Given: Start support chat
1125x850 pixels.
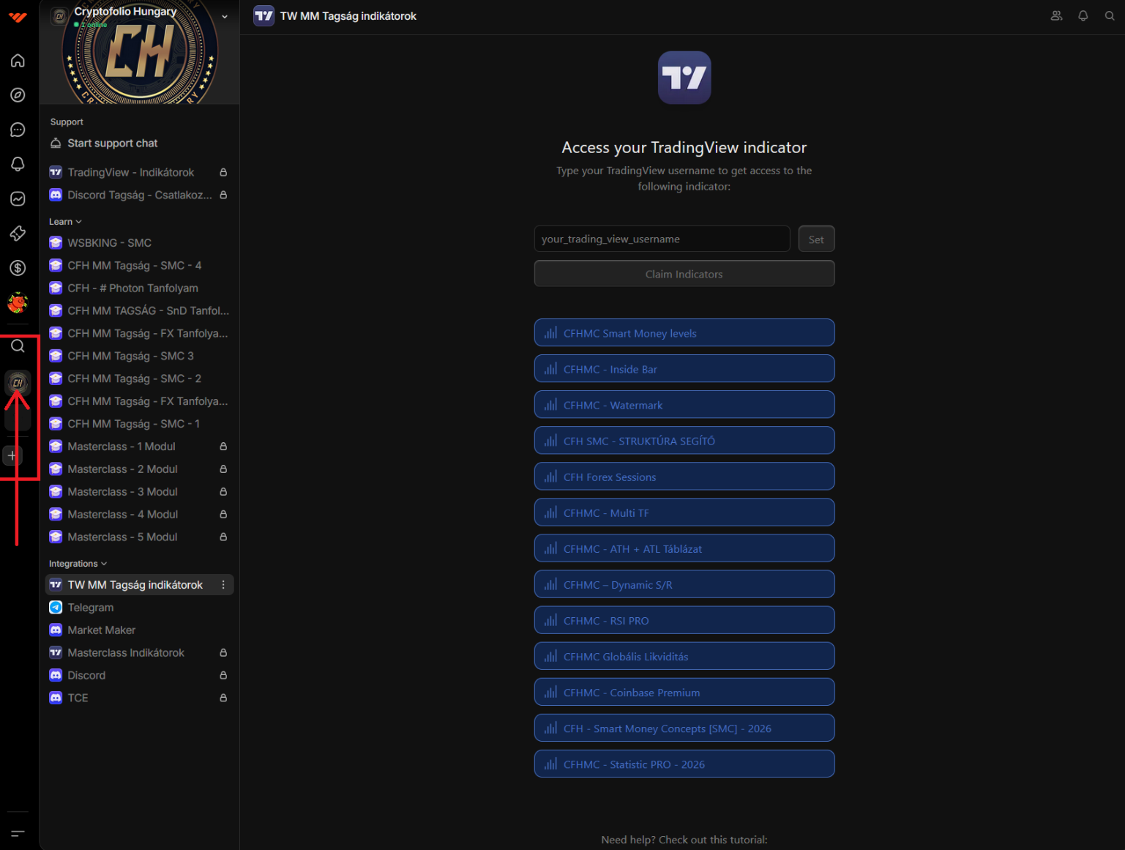Looking at the screenshot, I should click(x=112, y=143).
